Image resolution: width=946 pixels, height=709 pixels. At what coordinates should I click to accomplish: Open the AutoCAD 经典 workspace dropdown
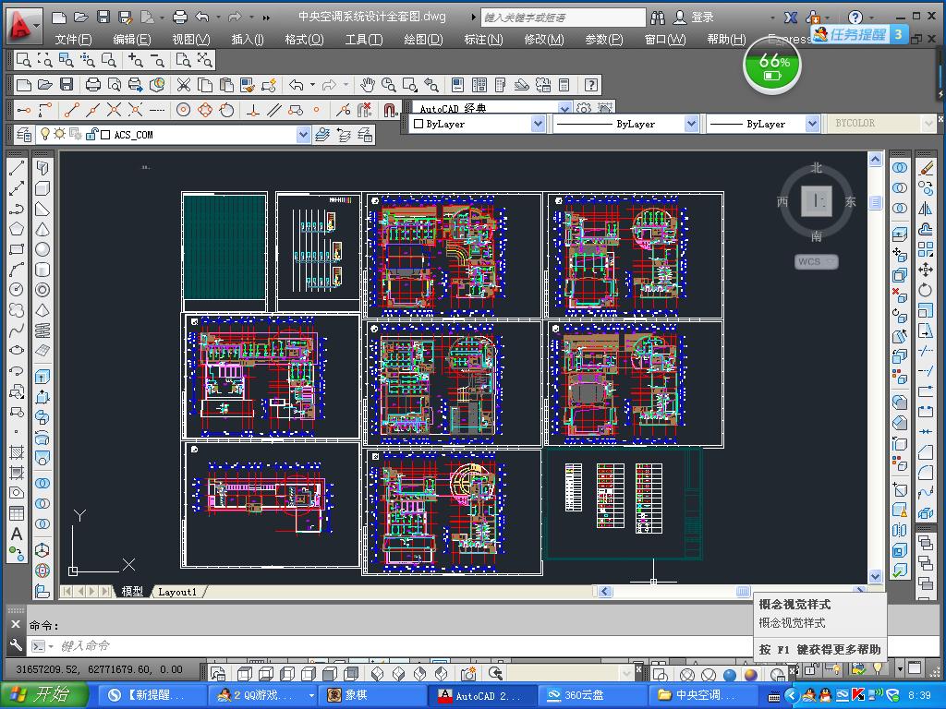564,108
